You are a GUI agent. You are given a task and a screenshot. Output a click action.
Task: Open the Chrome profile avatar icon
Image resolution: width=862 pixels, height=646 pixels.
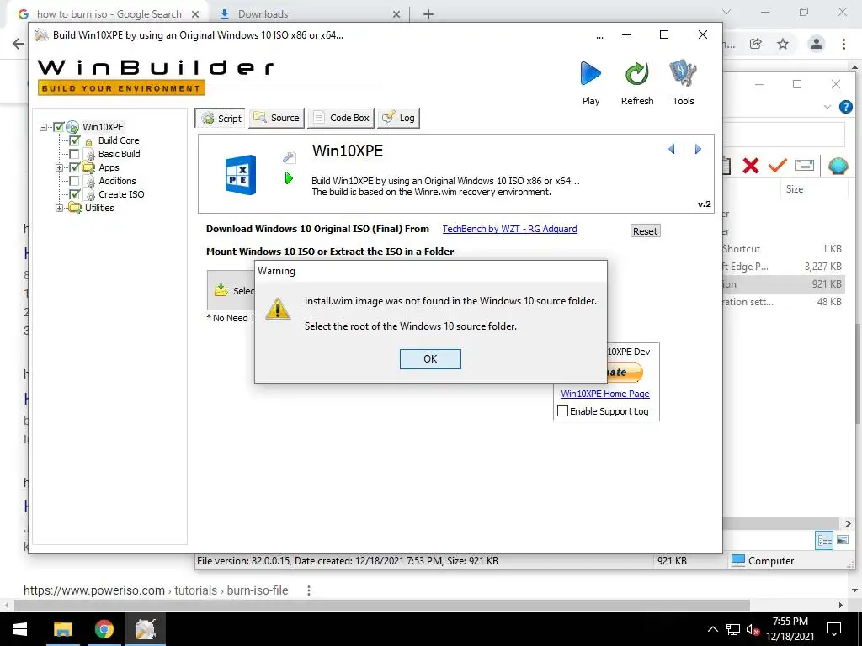click(817, 44)
